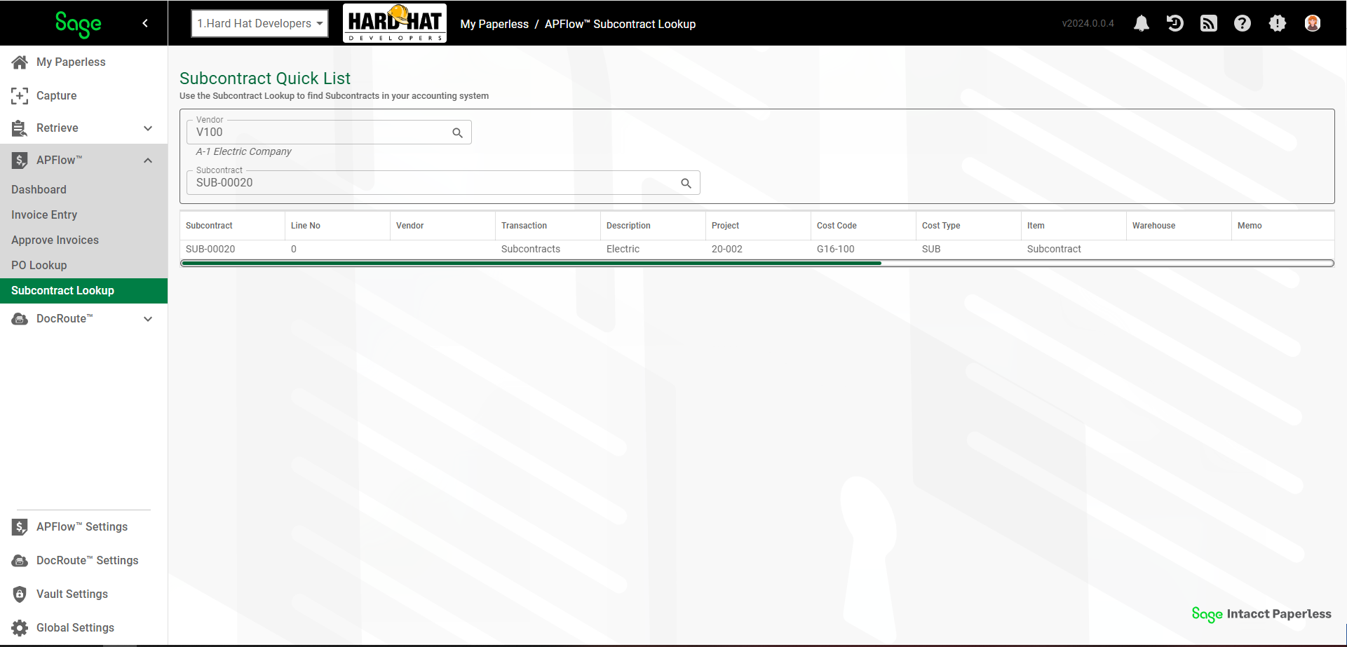Click the alert gear badge icon

tap(1278, 23)
